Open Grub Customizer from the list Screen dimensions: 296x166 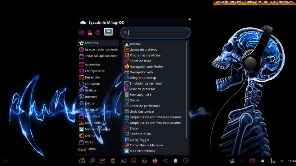coord(142,111)
